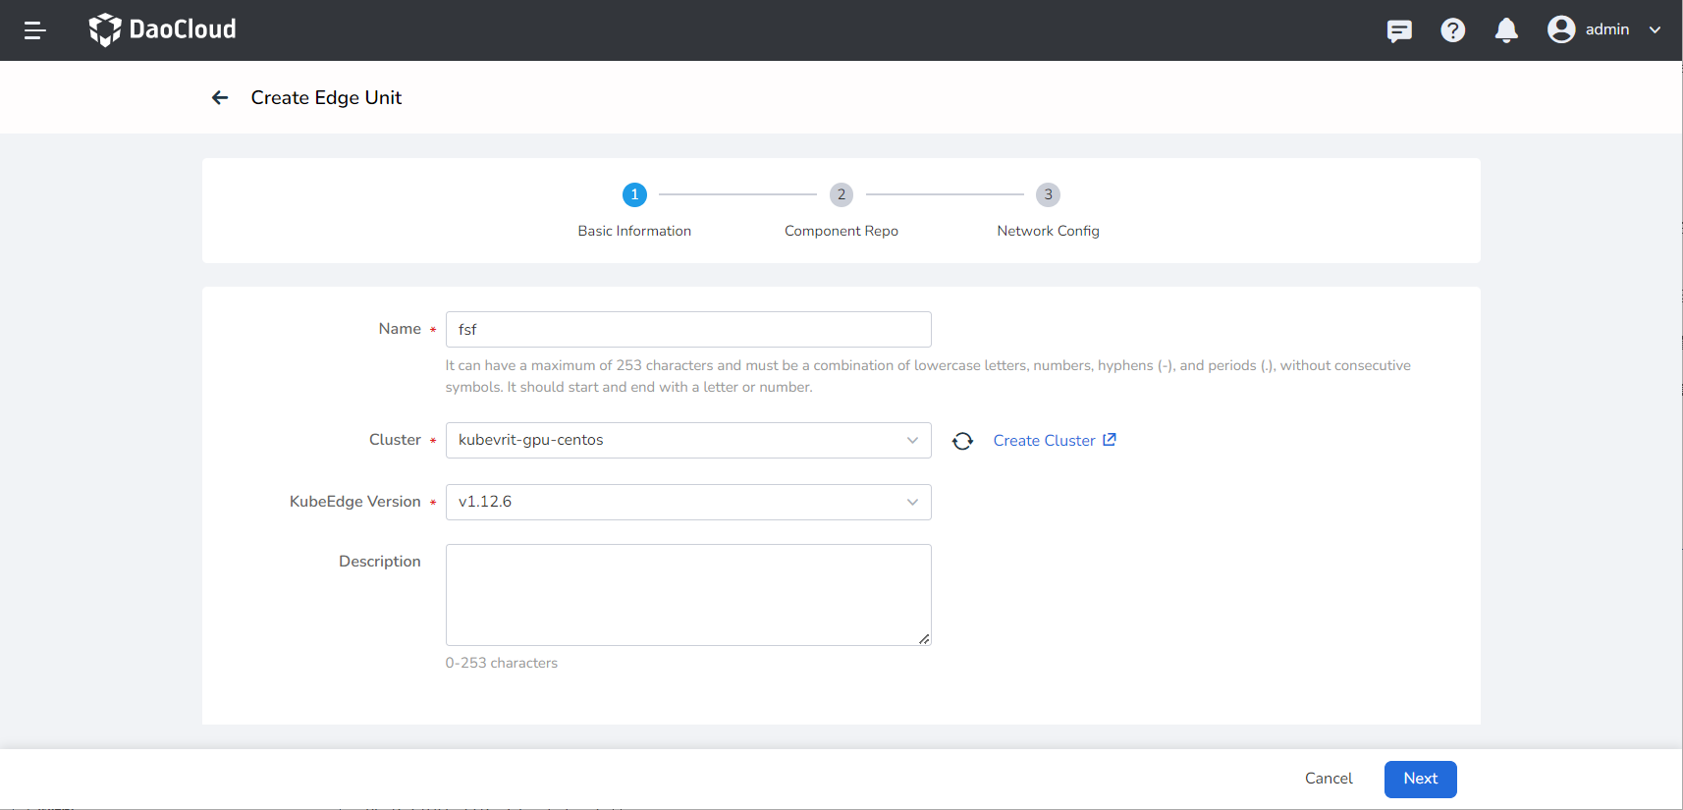The image size is (1683, 810).
Task: Proceed with the Next button
Action: coord(1420,779)
